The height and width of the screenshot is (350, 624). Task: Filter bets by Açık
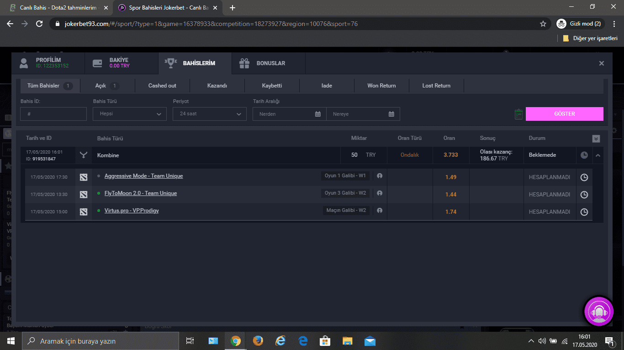tap(107, 86)
